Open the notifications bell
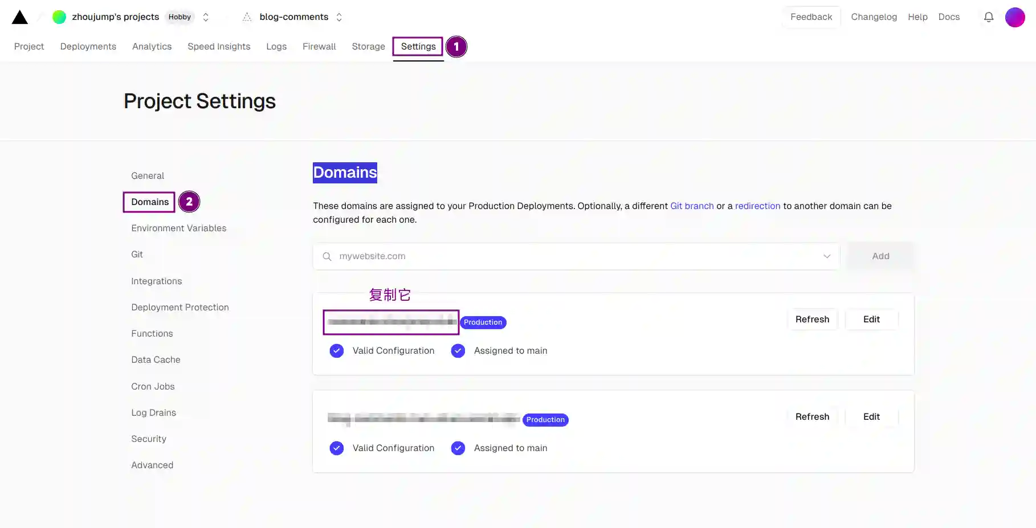This screenshot has width=1036, height=528. click(x=988, y=17)
